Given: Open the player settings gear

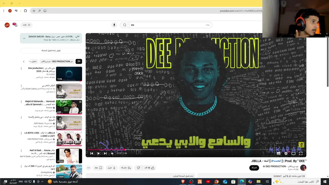Looking at the screenshot, I should pyautogui.click(x=286, y=153).
